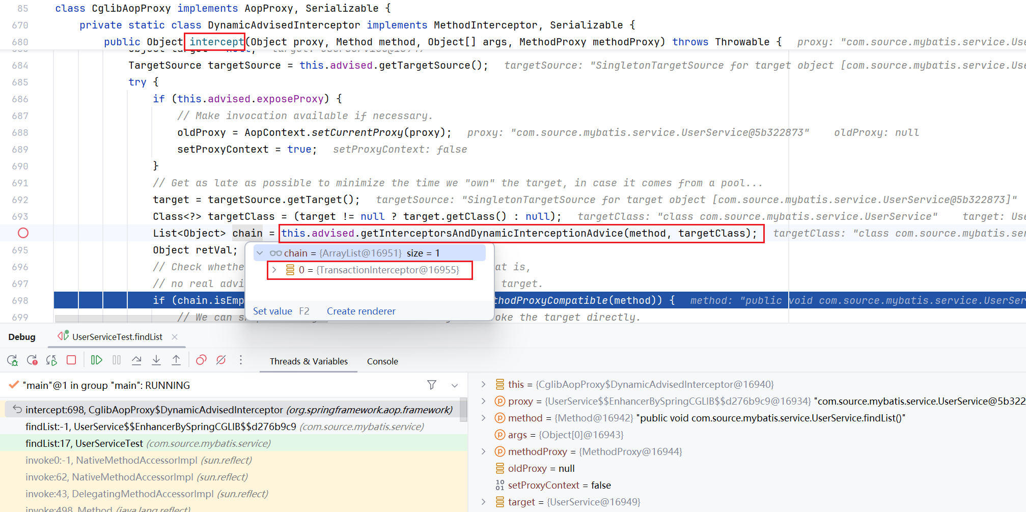The height and width of the screenshot is (512, 1026).
Task: Open the debug toolbar more options menu
Action: [241, 360]
